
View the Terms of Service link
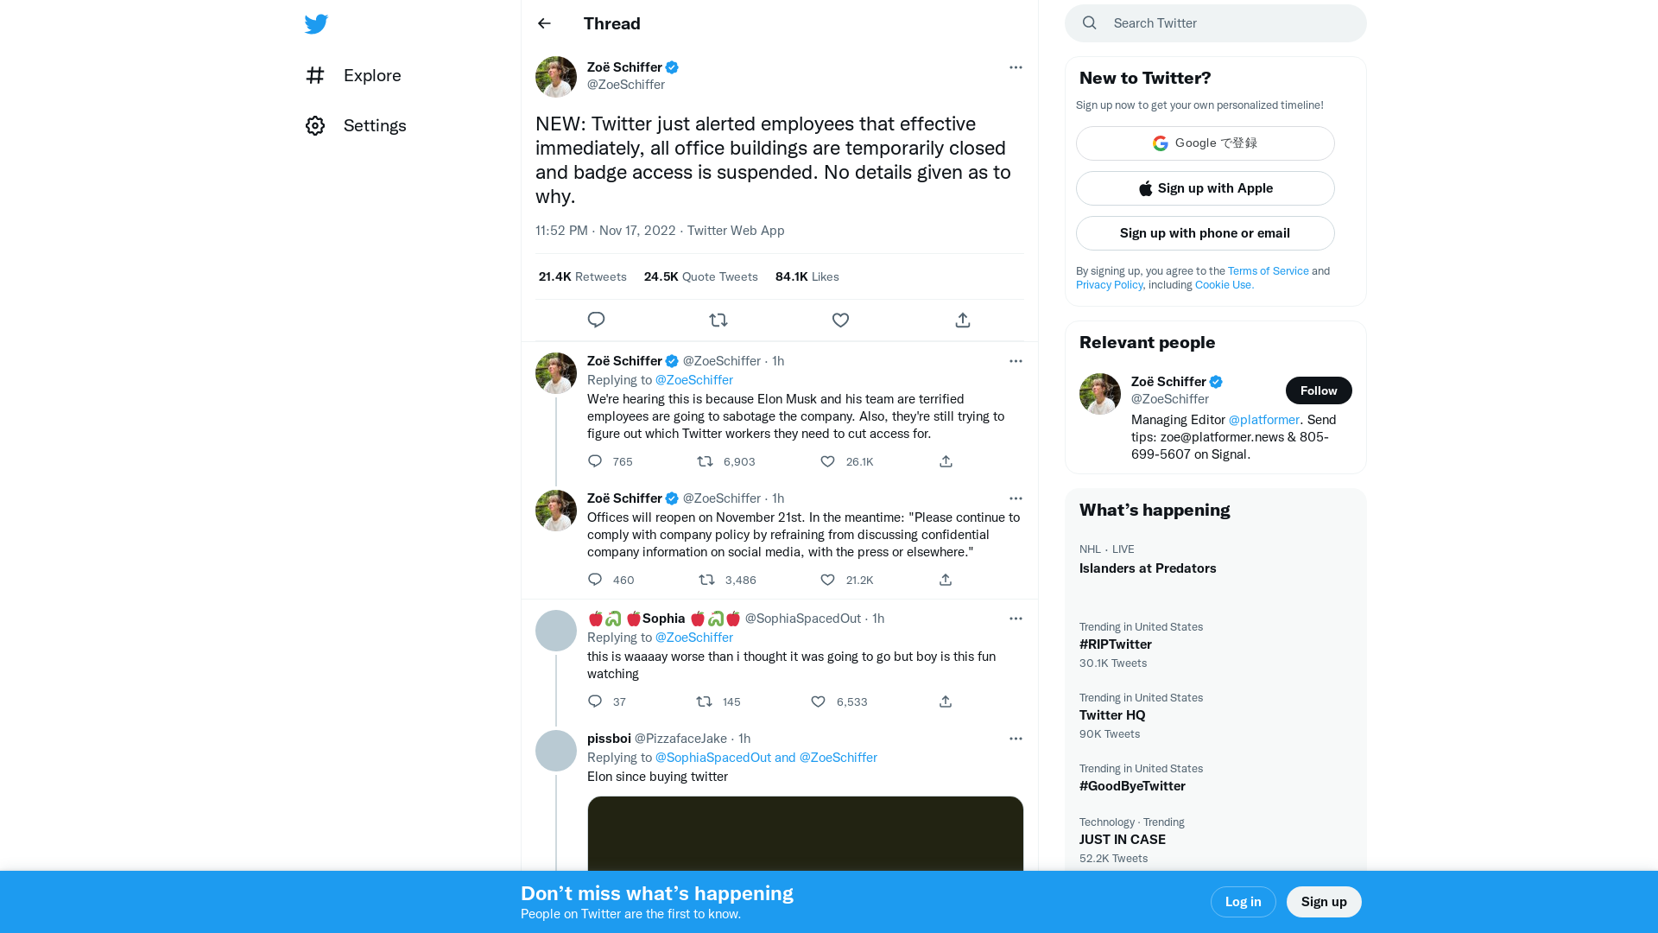click(x=1268, y=270)
